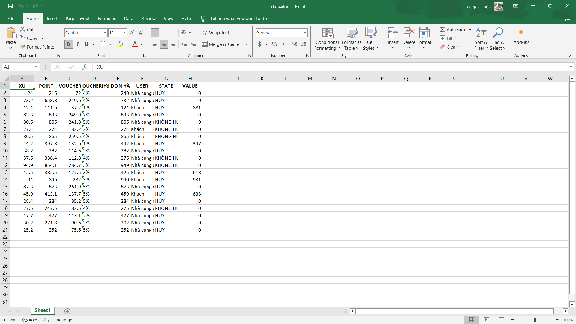Expand the Name Box dropdown arrow
Viewport: 576px width, 324px height.
[x=36, y=67]
